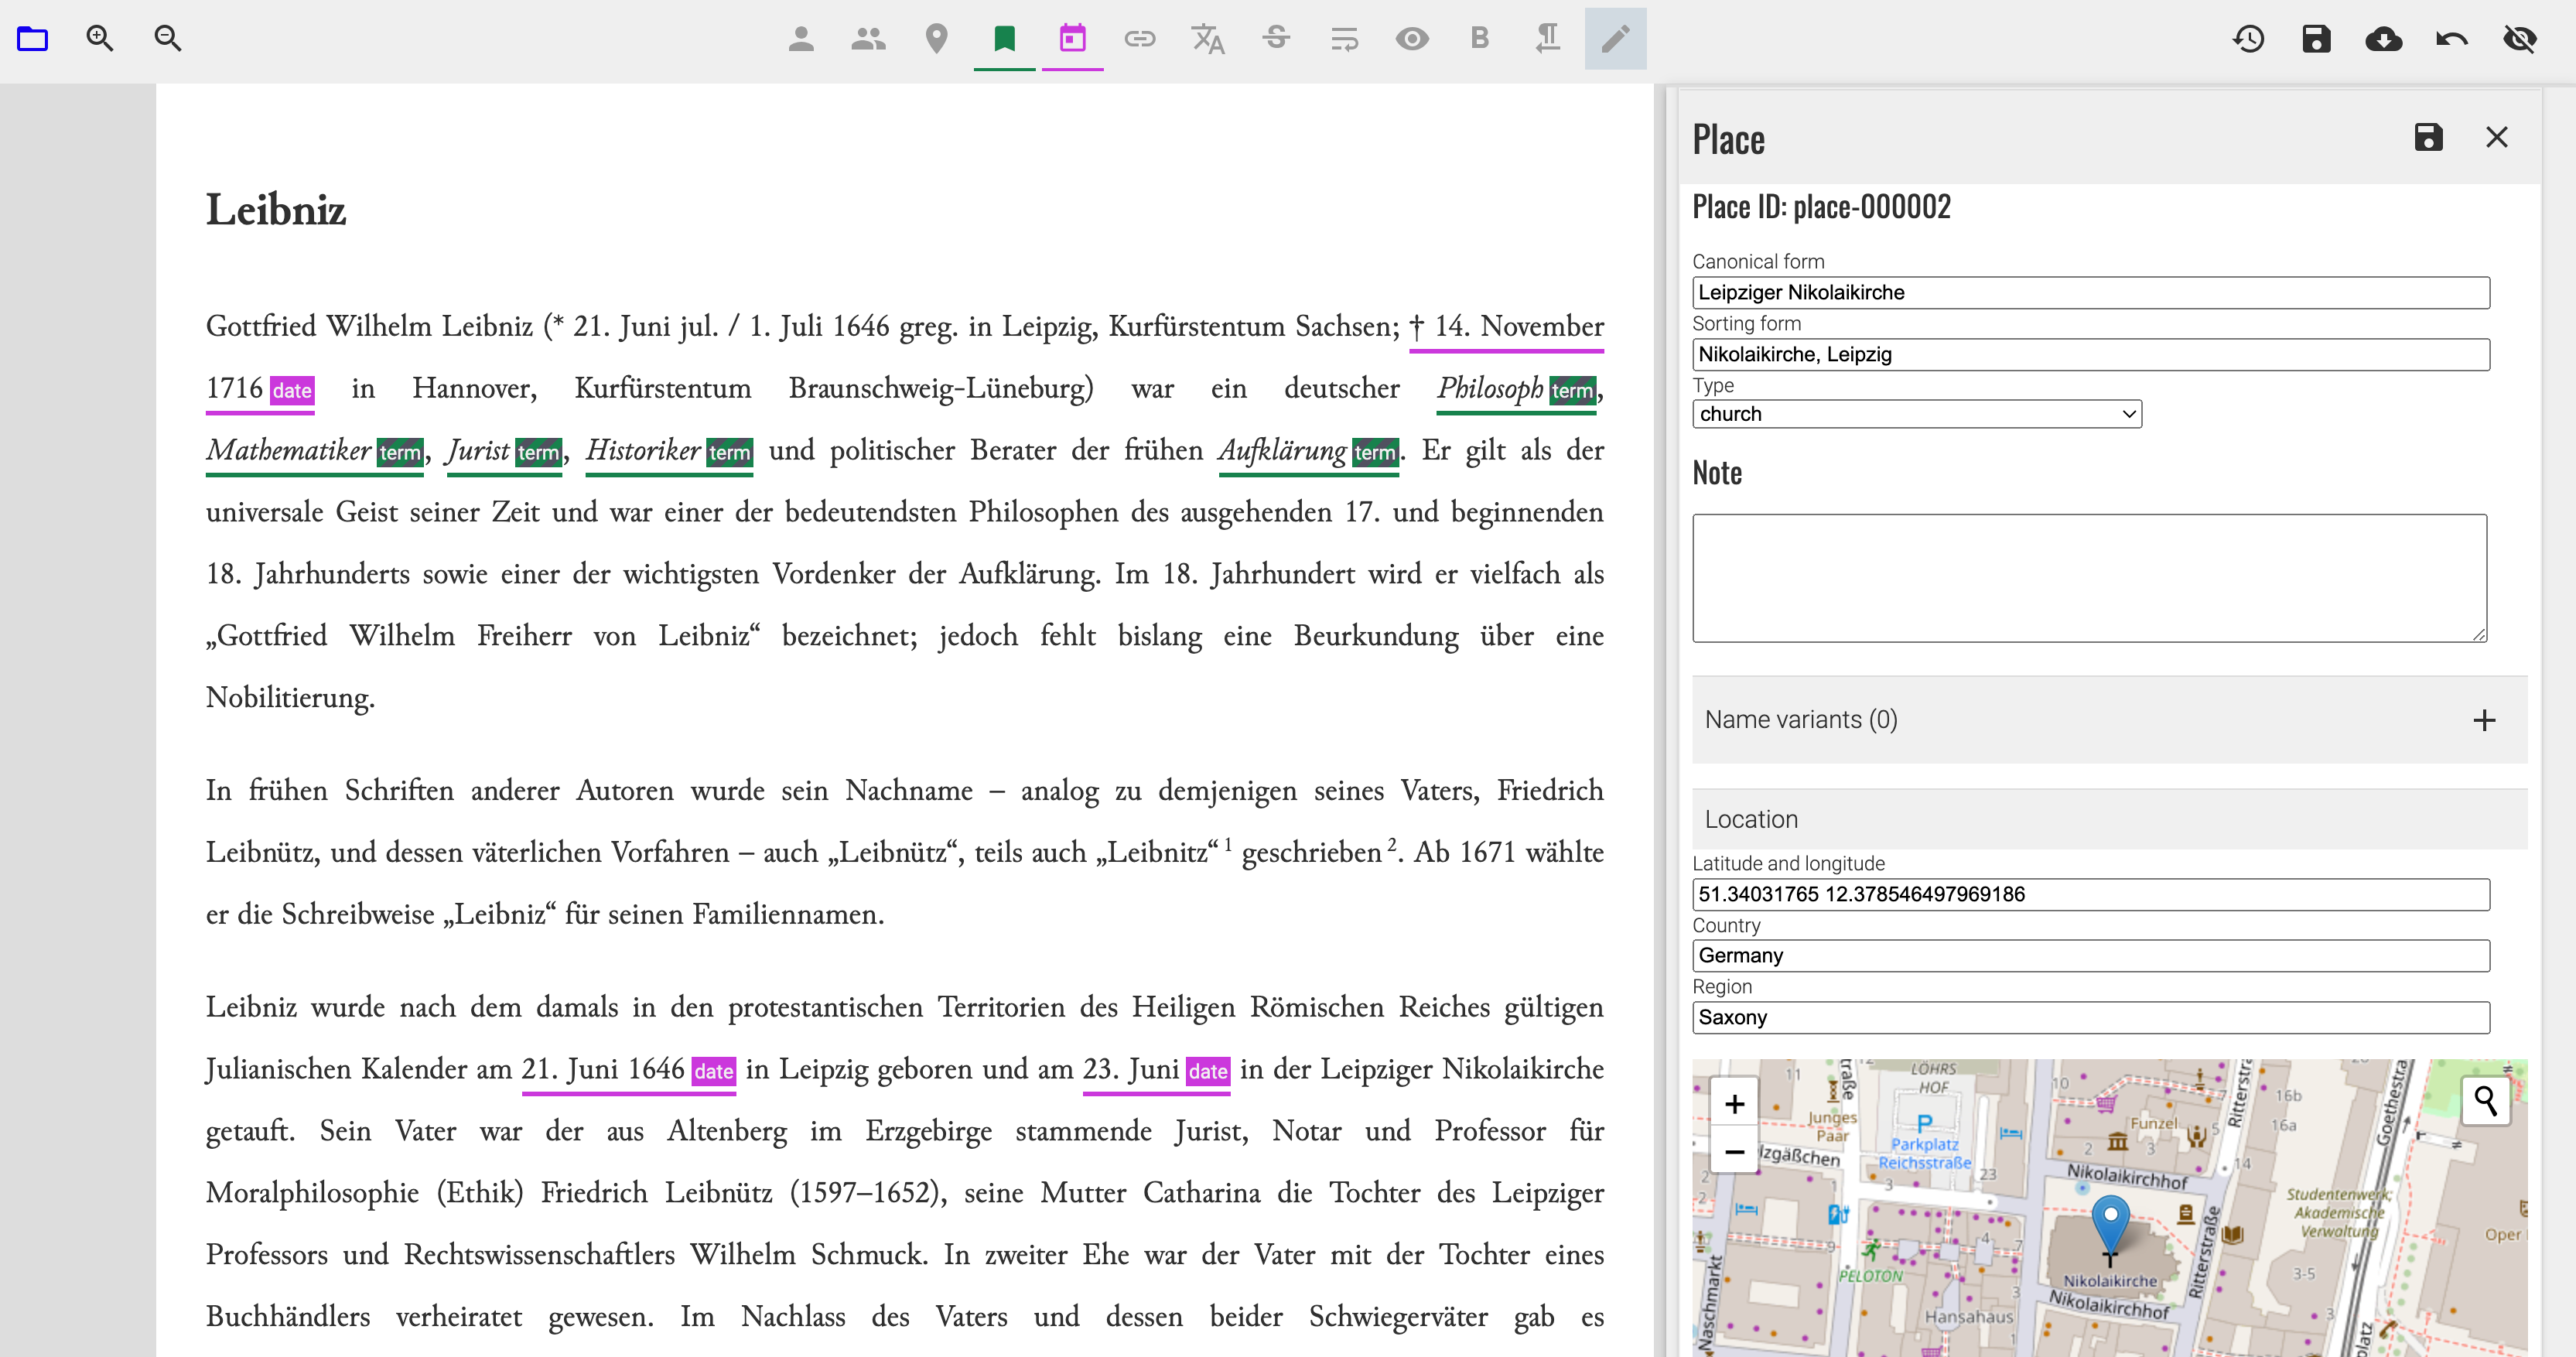This screenshot has height=1357, width=2576.
Task: Select the strikethrough deletion tool
Action: click(x=1276, y=39)
